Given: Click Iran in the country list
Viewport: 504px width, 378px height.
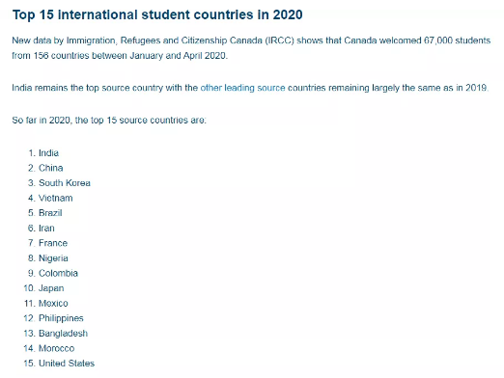Looking at the screenshot, I should coord(46,229).
